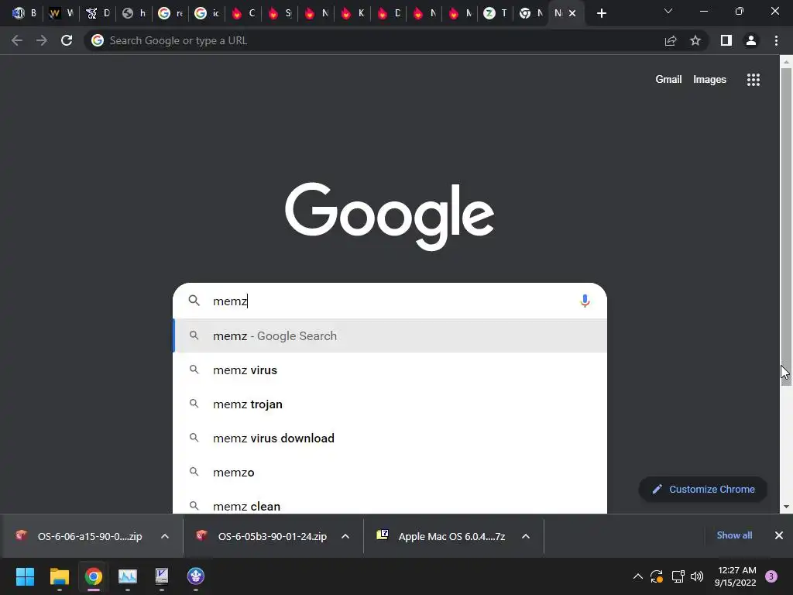Click the Google search box containing memz
The width and height of the screenshot is (793, 595).
[x=390, y=301]
